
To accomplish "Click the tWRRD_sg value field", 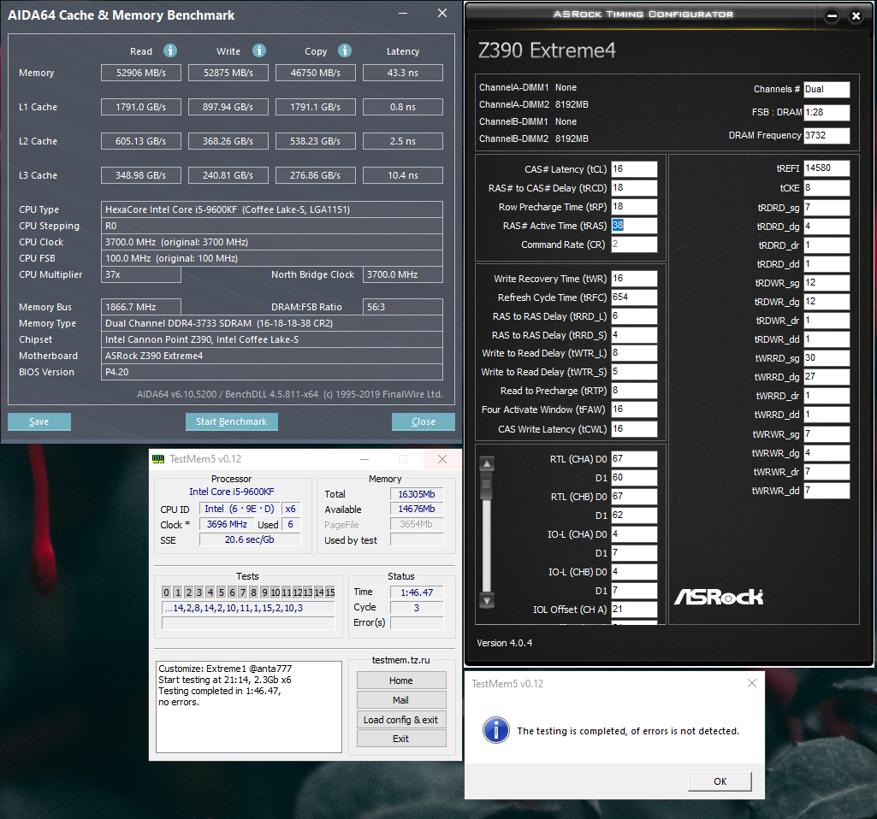I will tap(827, 358).
